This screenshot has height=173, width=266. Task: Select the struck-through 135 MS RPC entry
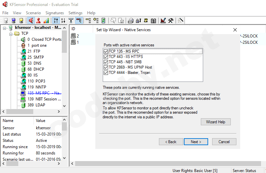coord(44,93)
